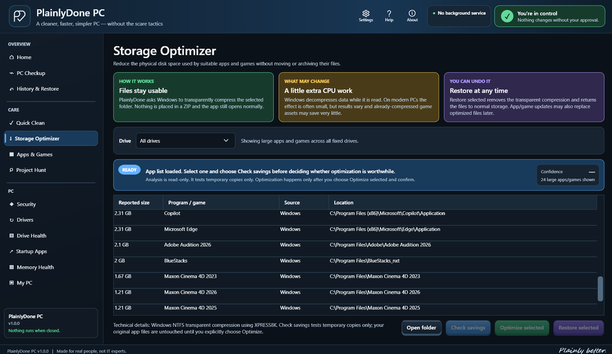Open About via the info icon

[412, 13]
